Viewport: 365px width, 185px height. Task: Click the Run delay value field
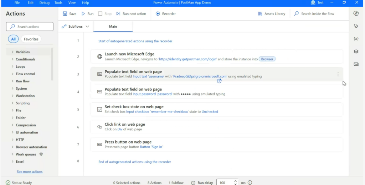pyautogui.click(x=225, y=183)
